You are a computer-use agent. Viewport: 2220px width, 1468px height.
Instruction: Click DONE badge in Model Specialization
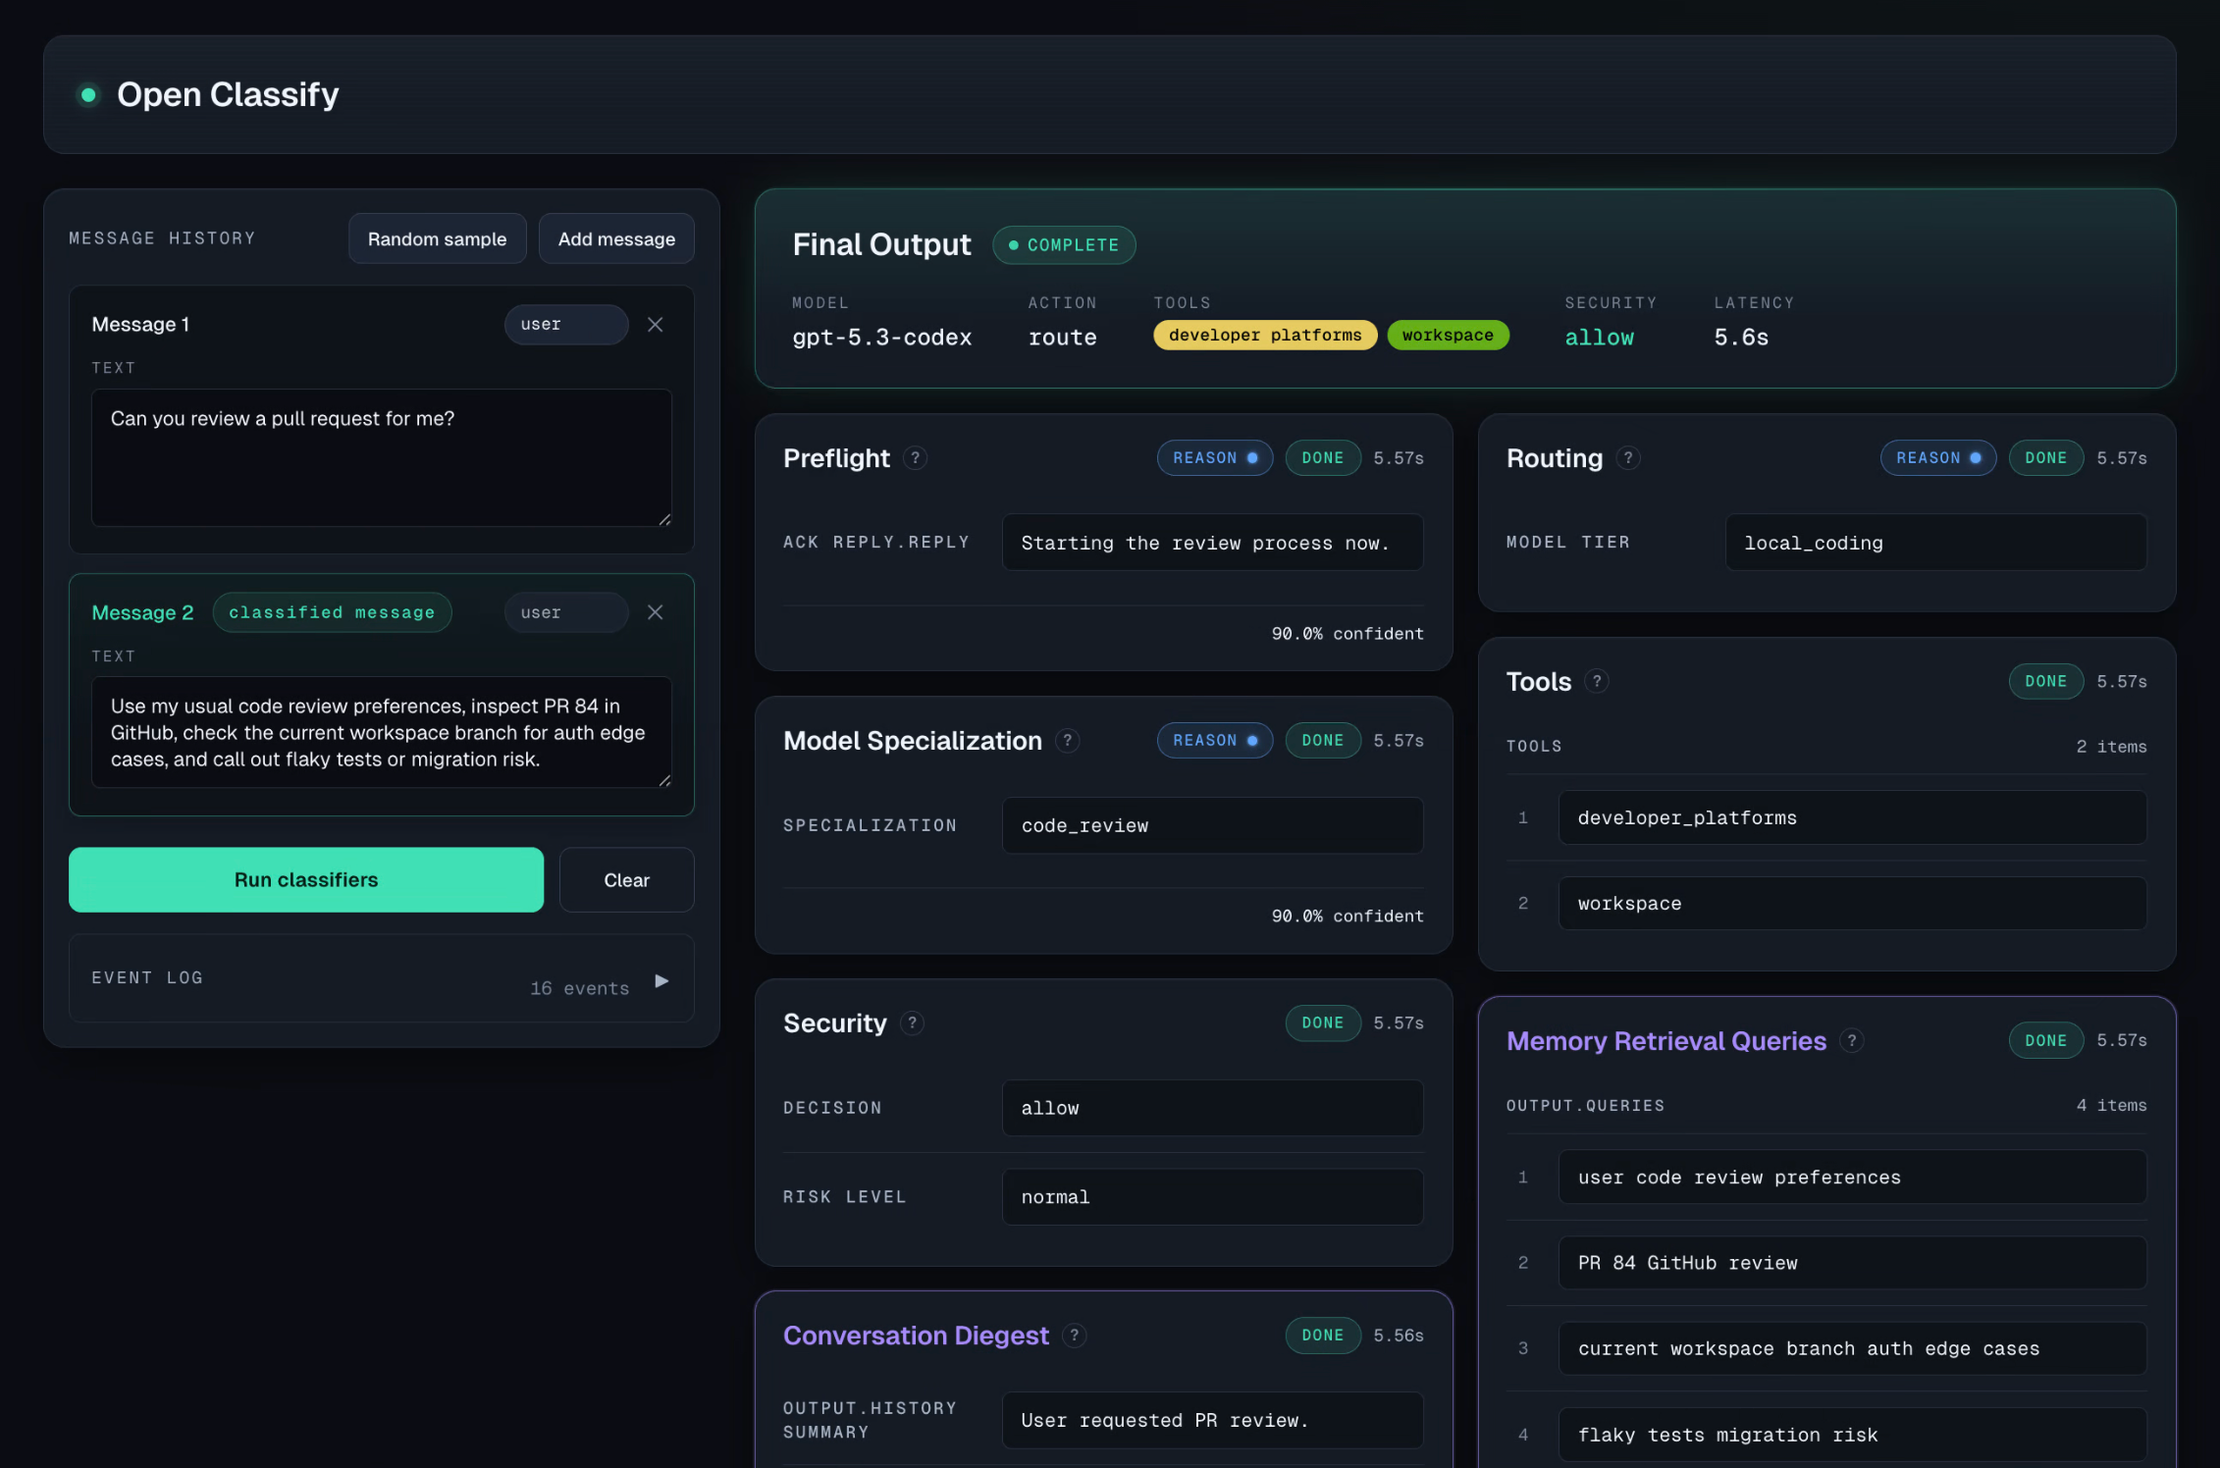1322,741
